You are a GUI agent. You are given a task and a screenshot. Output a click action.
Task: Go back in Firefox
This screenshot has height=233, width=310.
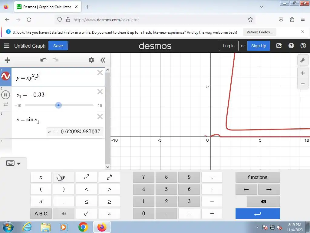click(x=7, y=20)
